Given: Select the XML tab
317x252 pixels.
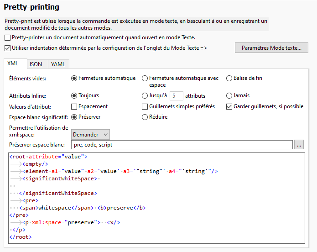Looking at the screenshot, I should (x=13, y=64).
